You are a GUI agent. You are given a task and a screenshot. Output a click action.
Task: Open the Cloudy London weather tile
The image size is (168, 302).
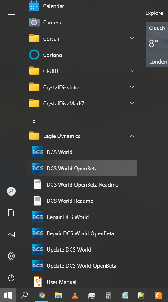click(x=157, y=45)
